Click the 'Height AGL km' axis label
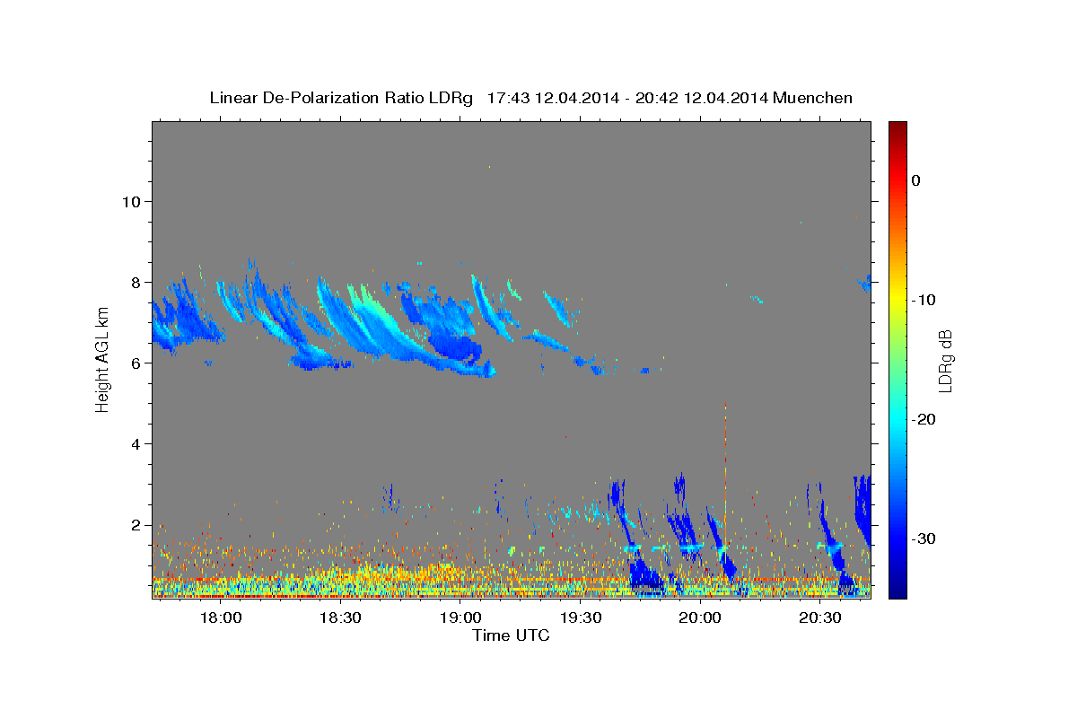This screenshot has height=718, width=1077. click(x=103, y=360)
